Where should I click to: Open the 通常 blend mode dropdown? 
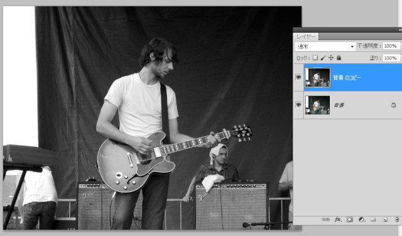pos(325,46)
